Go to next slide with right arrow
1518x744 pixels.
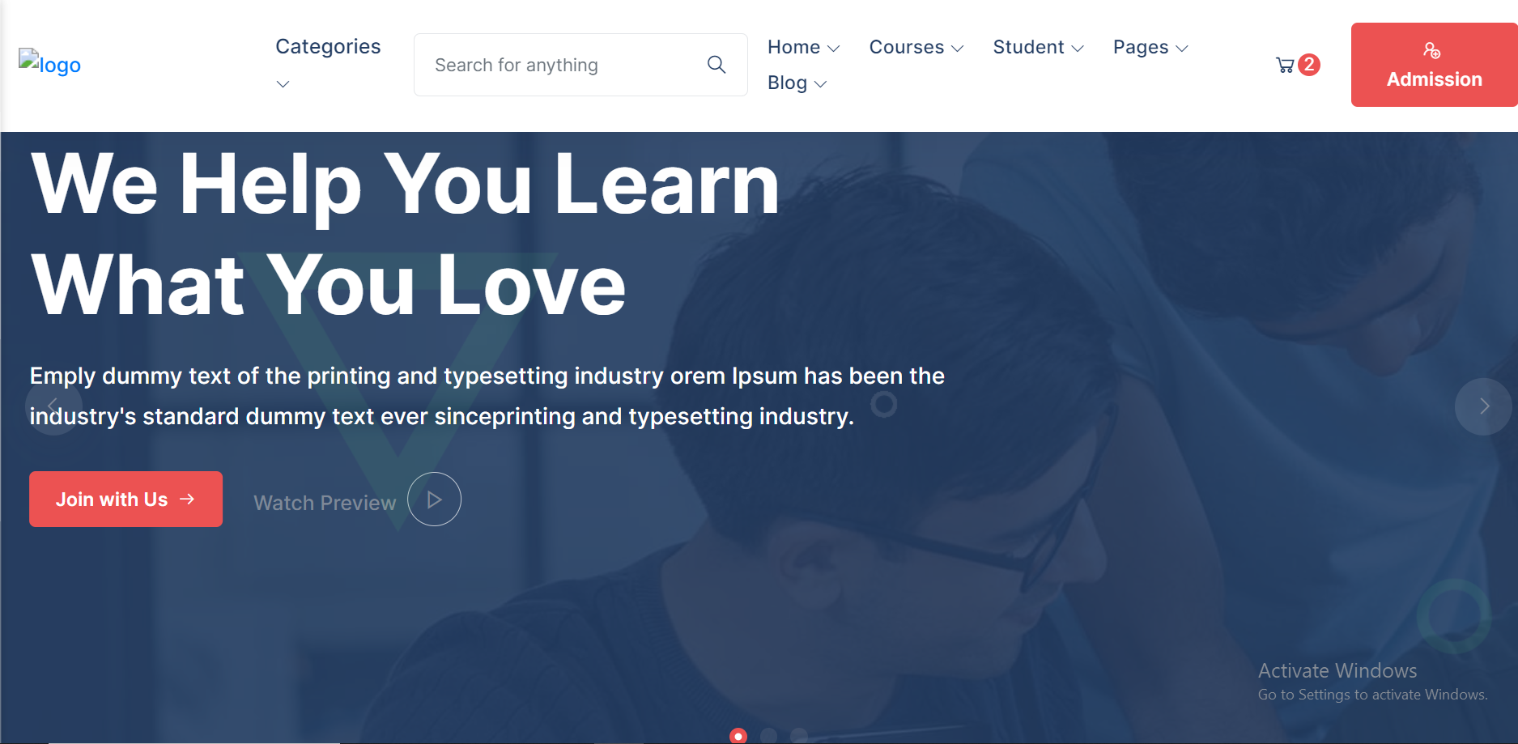tap(1482, 406)
